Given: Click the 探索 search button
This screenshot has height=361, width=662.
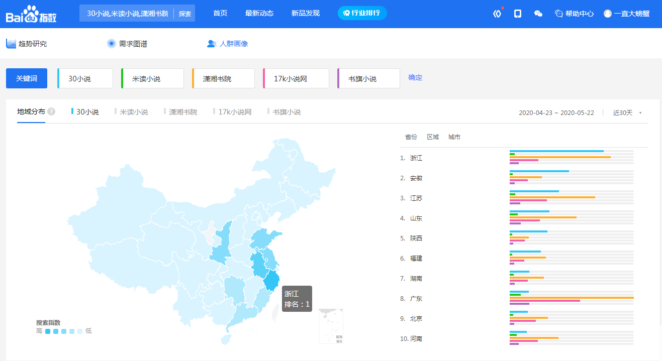Looking at the screenshot, I should 185,14.
